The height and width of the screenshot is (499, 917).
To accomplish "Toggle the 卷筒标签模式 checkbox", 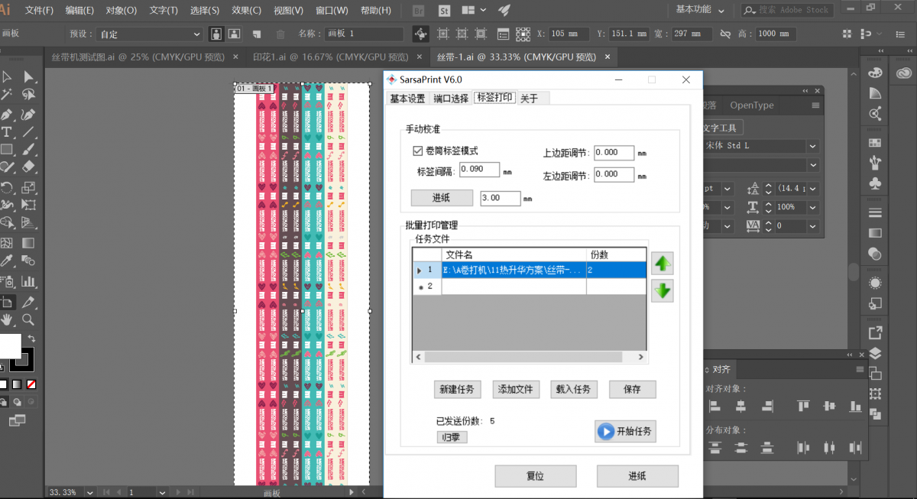I will tap(418, 151).
